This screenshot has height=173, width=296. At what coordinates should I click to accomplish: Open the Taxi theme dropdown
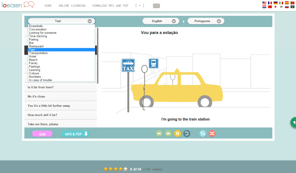click(62, 21)
